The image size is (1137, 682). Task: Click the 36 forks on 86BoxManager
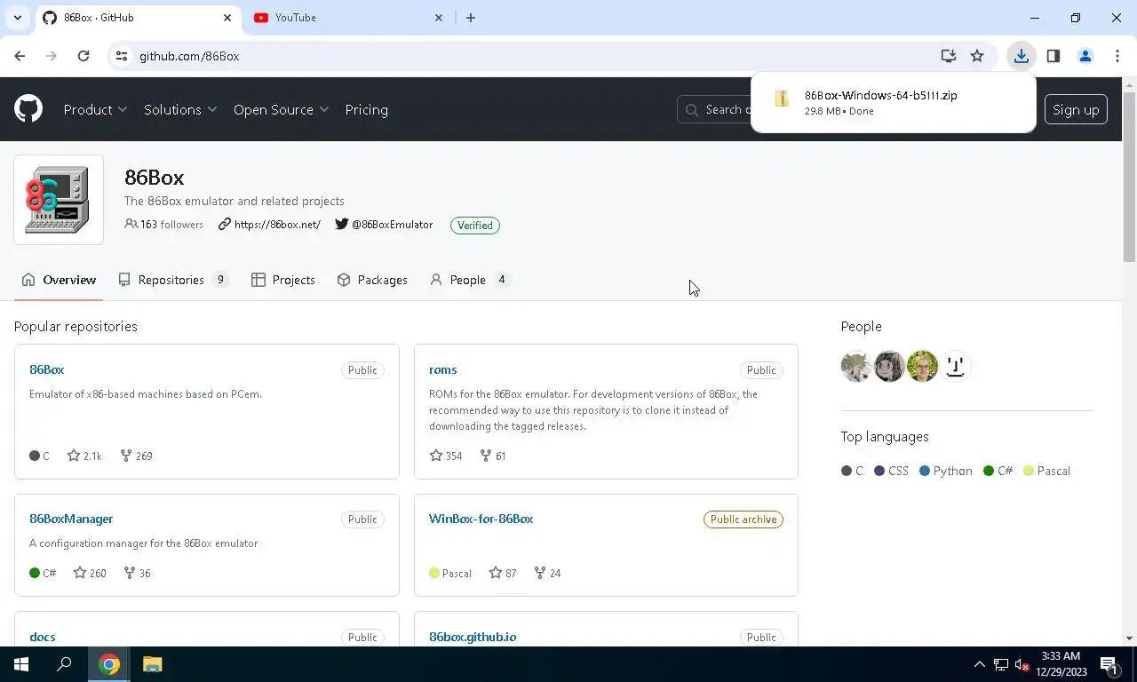click(x=137, y=573)
